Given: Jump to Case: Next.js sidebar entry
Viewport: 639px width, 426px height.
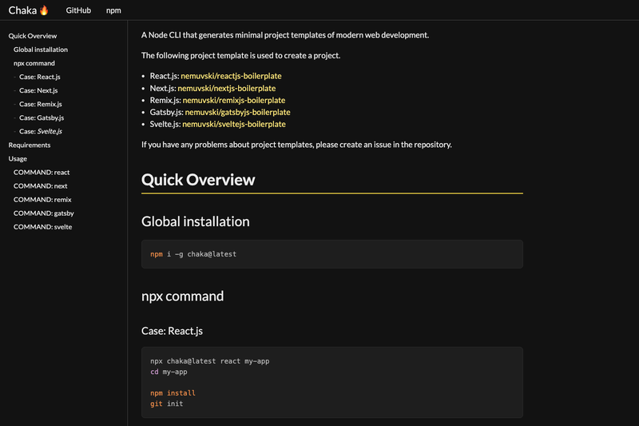Looking at the screenshot, I should pos(38,90).
